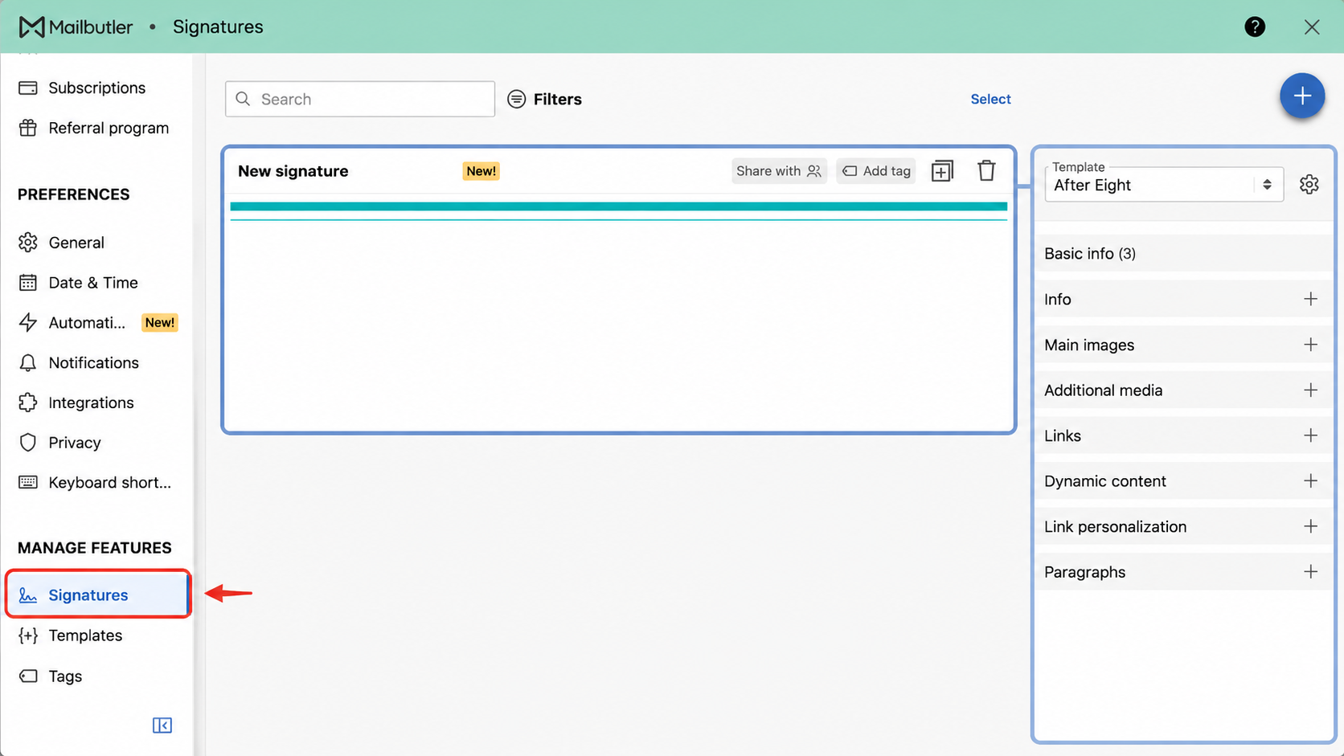The image size is (1344, 756).
Task: Open the help question mark icon
Action: coord(1255,27)
